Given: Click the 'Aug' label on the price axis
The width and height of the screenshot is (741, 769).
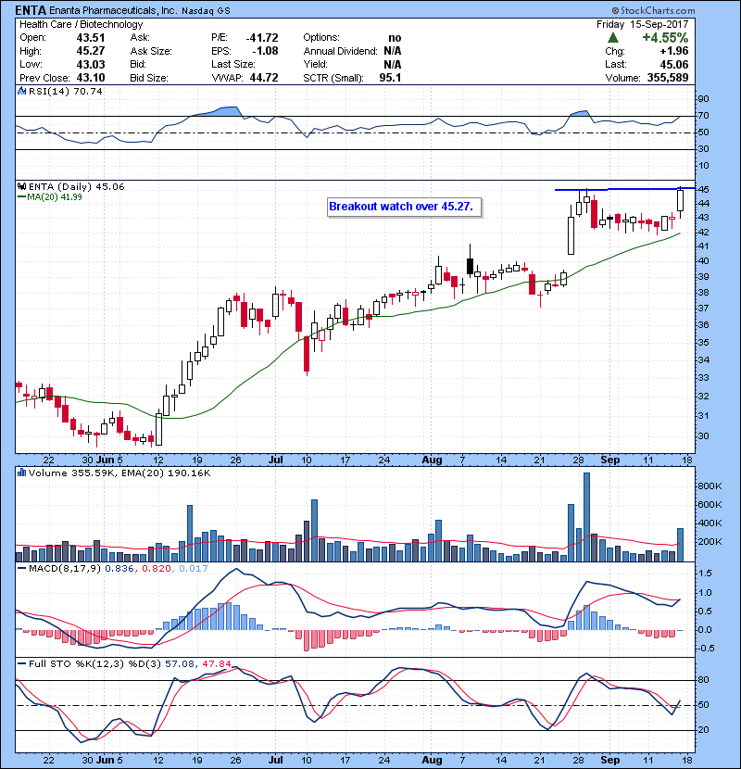Looking at the screenshot, I should [x=432, y=460].
